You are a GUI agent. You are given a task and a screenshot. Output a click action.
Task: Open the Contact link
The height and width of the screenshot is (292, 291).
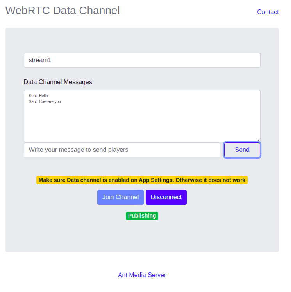click(268, 12)
